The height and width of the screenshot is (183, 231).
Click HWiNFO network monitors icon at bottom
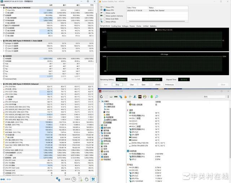click(58, 179)
